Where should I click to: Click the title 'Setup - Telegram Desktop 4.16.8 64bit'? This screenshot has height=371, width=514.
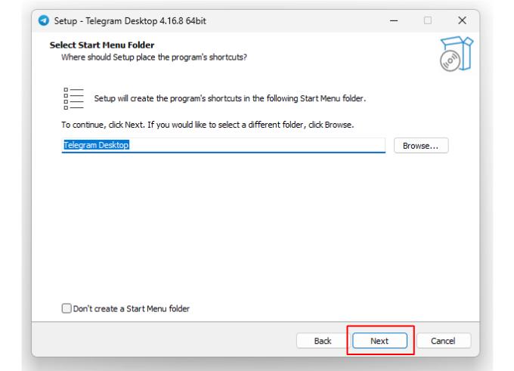(130, 21)
